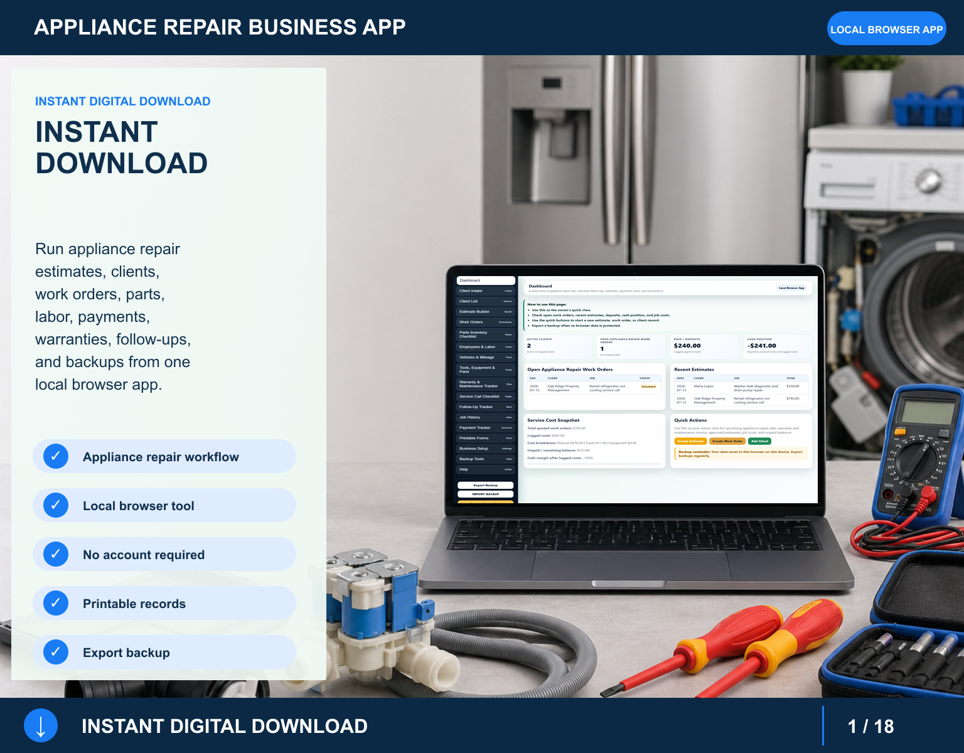Click the APPLIANCE REPAIR BUSINESS APP title
The height and width of the screenshot is (753, 964).
[220, 27]
